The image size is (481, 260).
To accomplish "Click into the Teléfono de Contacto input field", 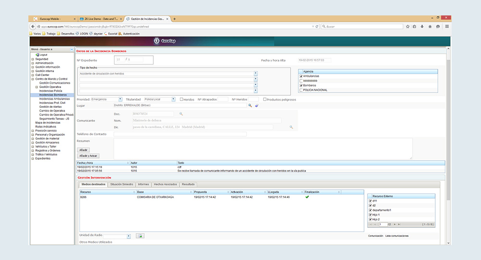I will pyautogui.click(x=180, y=134).
